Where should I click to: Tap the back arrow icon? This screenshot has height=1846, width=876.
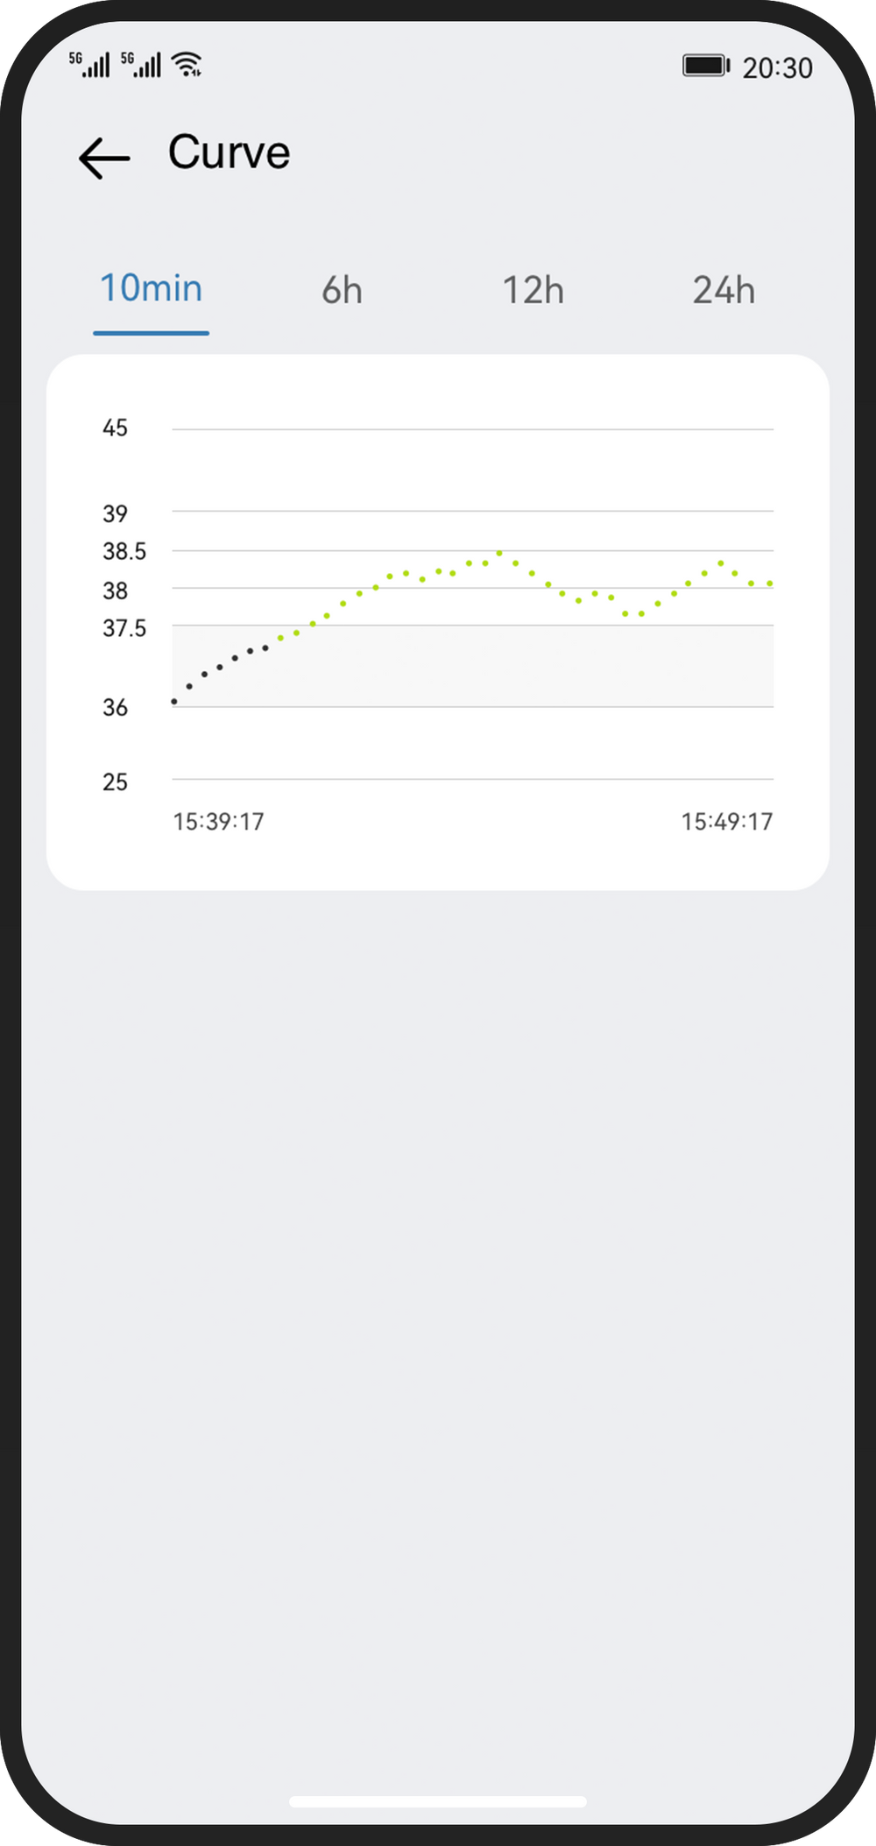104,159
